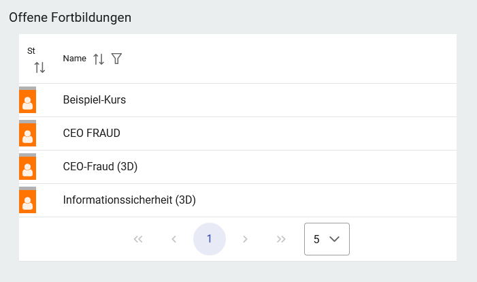This screenshot has width=477, height=282.
Task: Go to the previous page
Action: [174, 239]
